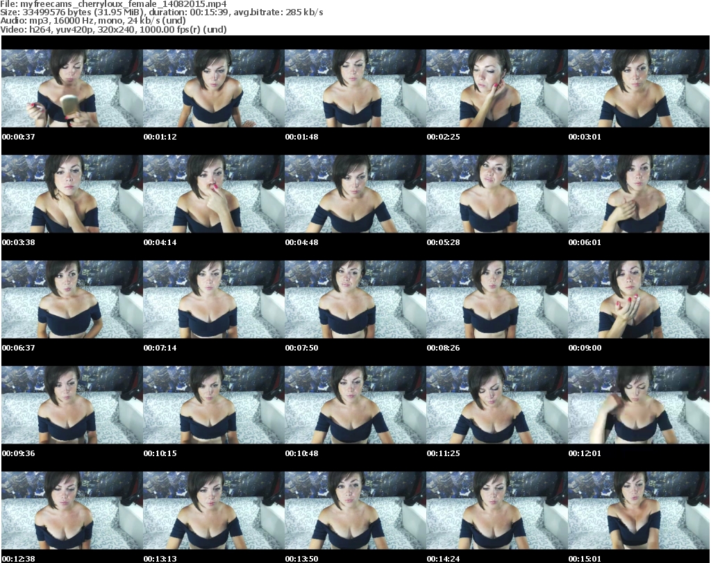Click the timestamp label '00:01:12'
Screen dimensions: 711x563
160,137
